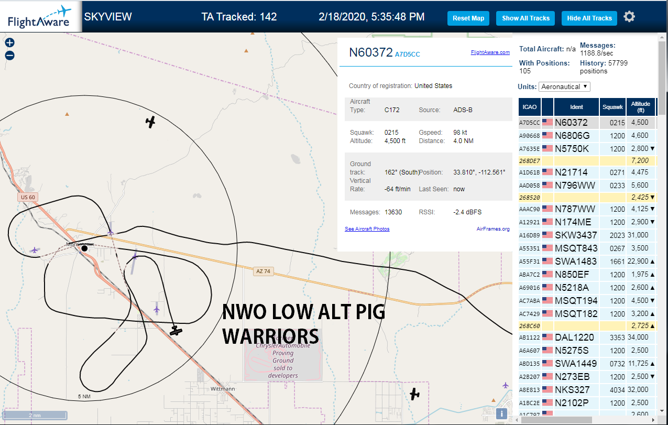668x425 pixels.
Task: Click Show All Tracks button
Action: click(x=525, y=18)
